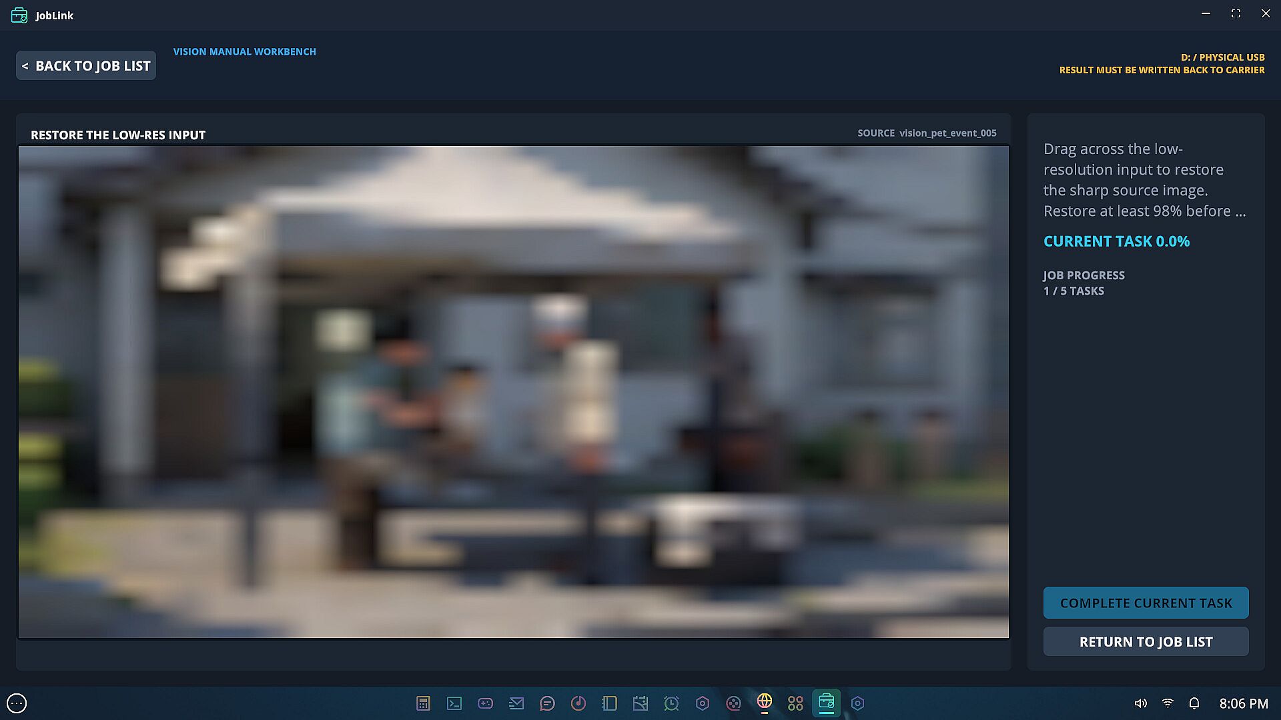
Task: Open the web browser globe icon
Action: 765,701
